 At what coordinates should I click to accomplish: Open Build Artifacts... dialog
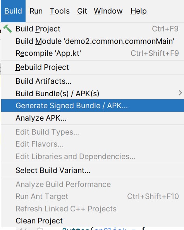click(93, 81)
